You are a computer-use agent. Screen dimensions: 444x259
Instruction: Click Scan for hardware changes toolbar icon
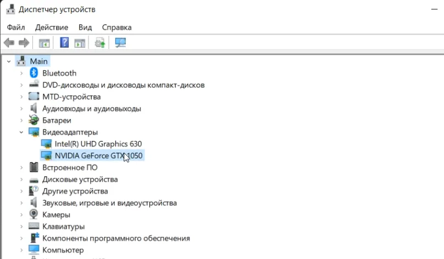[x=120, y=43]
